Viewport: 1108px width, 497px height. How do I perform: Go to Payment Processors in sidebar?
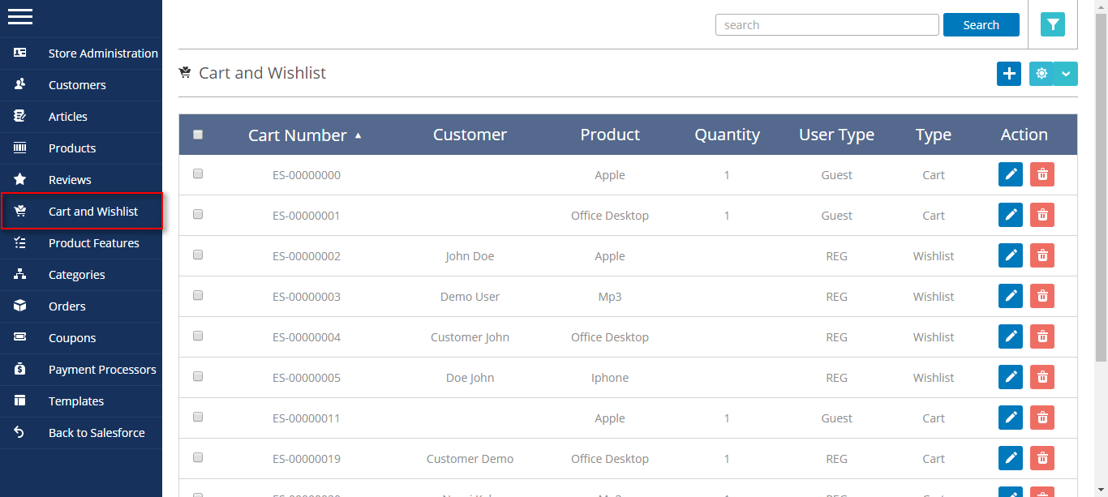[101, 370]
